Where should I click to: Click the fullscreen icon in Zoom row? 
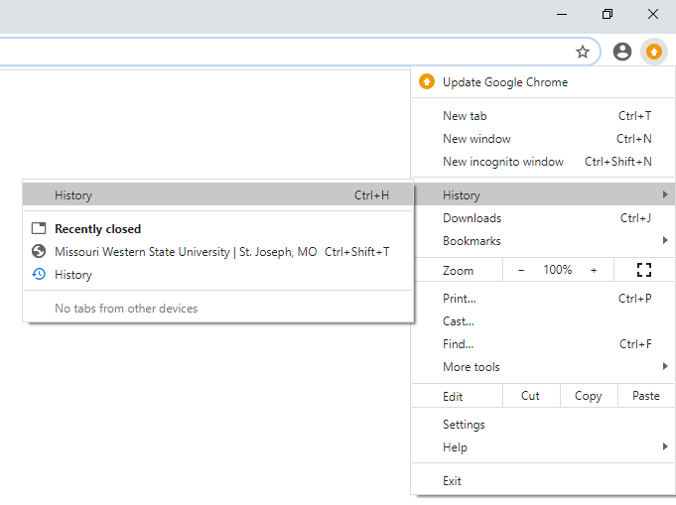[643, 270]
